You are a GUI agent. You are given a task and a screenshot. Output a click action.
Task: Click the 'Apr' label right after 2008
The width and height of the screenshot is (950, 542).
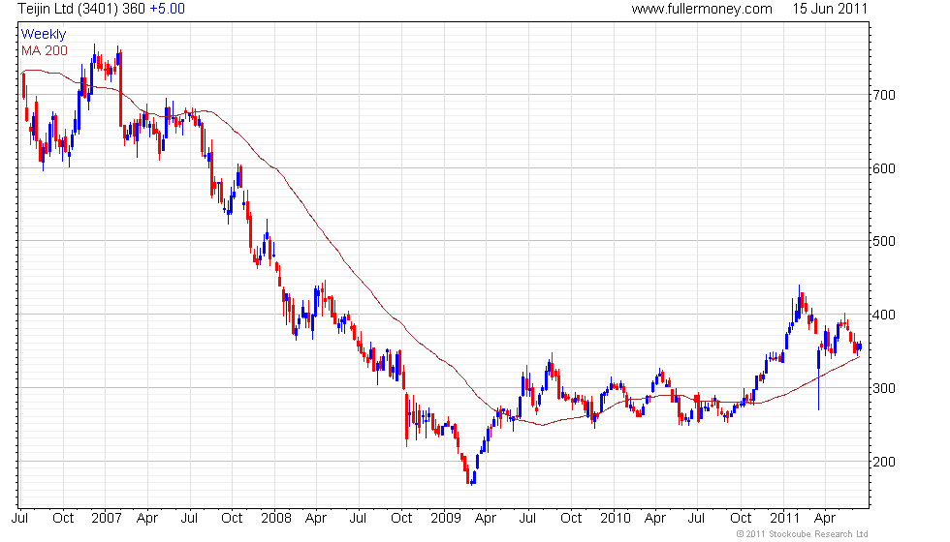(x=316, y=519)
